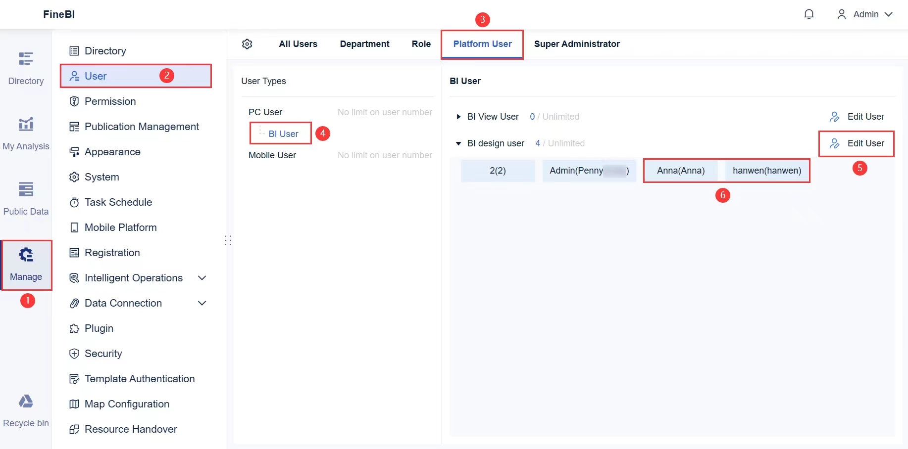Screen dimensions: 908x449
Task: Switch to the Role tab
Action: [420, 44]
